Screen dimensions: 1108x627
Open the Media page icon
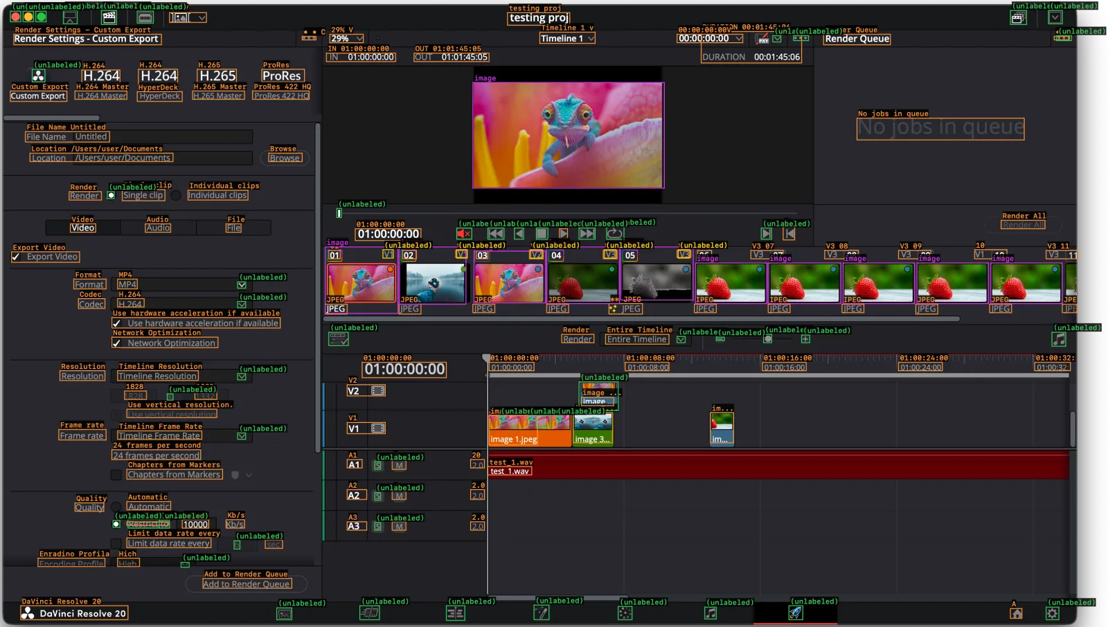coord(285,614)
